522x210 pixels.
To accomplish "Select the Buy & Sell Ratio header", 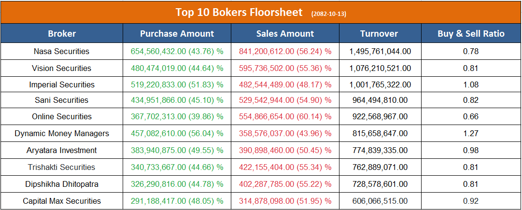I will click(471, 33).
